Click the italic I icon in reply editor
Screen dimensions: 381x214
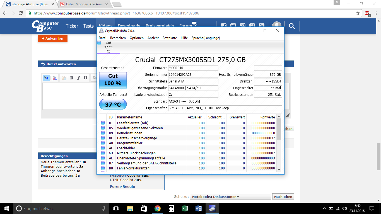tap(79, 78)
